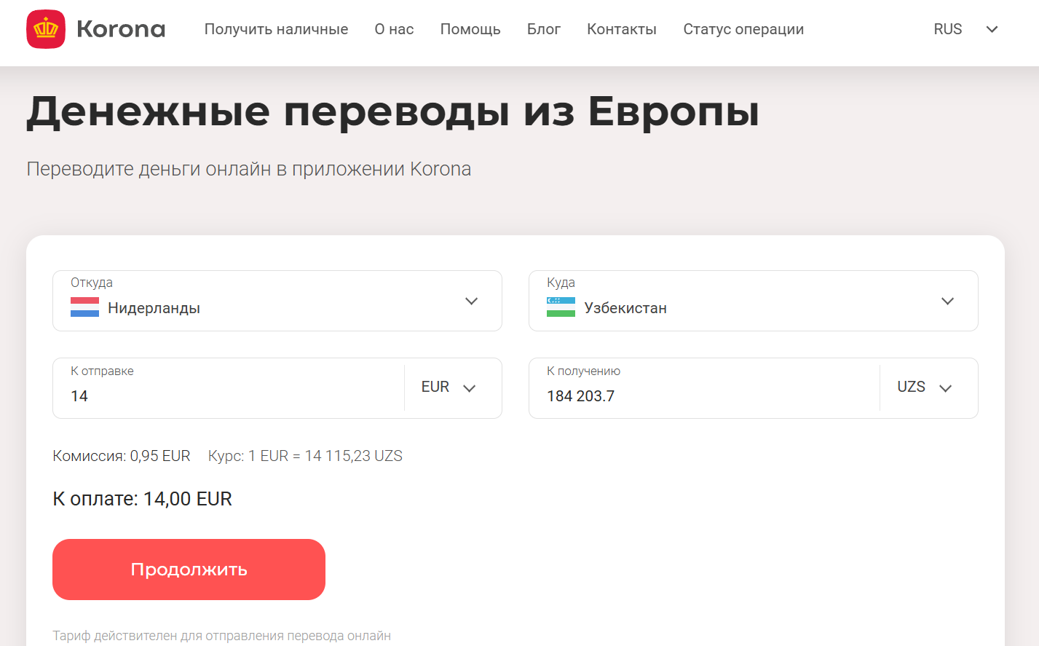The width and height of the screenshot is (1039, 646).
Task: Click subtitle Переводите деньги онлайн в приложении Korona
Action: (249, 169)
